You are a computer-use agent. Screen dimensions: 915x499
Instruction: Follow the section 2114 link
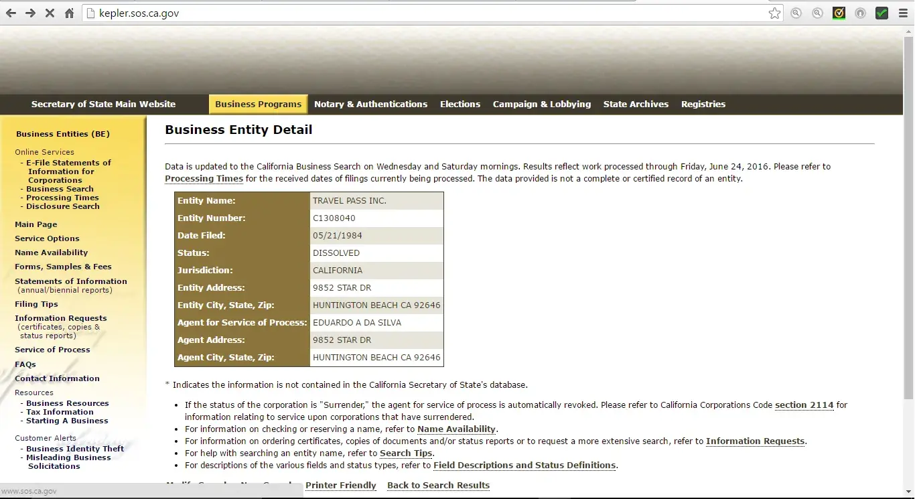804,405
